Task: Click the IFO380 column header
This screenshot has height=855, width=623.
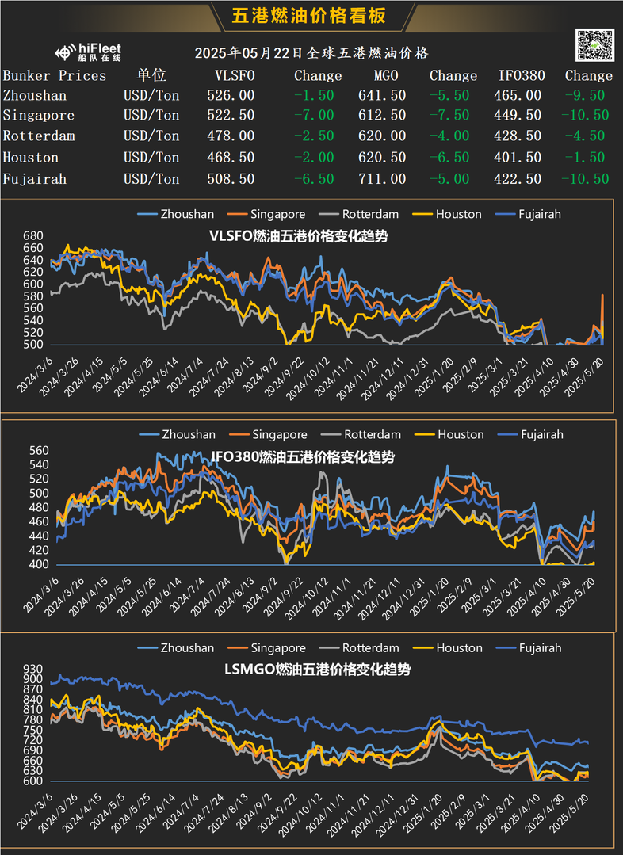Action: pyautogui.click(x=522, y=75)
